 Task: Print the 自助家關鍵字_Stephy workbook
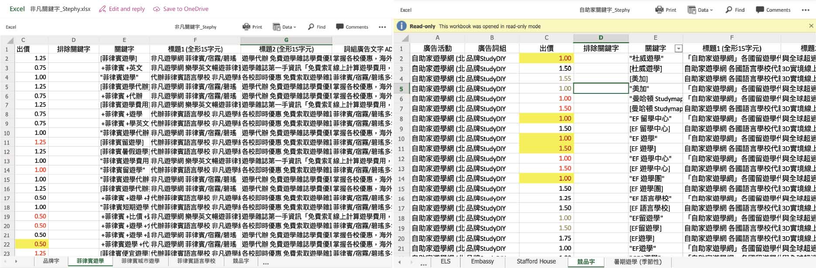tap(665, 10)
